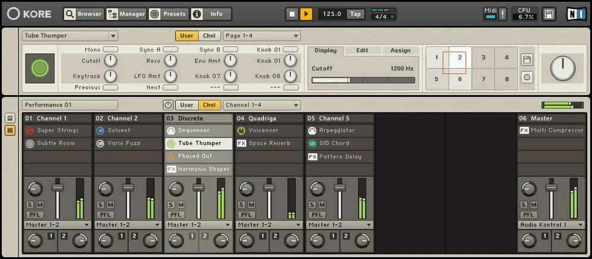Select the Subtle Room effect slot
Viewport: 592px width, 259px height.
tap(57, 143)
